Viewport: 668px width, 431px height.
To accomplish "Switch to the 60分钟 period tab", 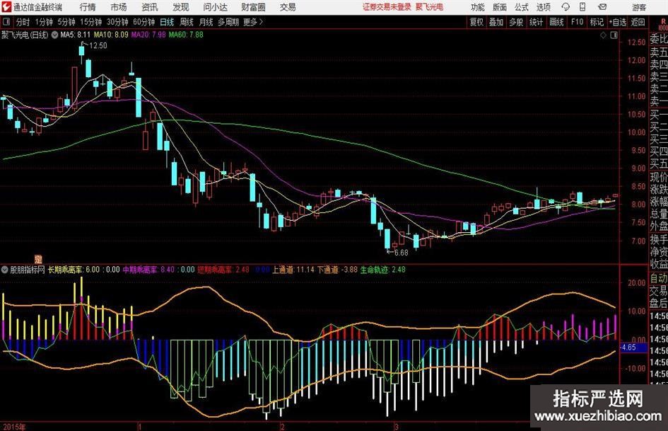I will [143, 22].
